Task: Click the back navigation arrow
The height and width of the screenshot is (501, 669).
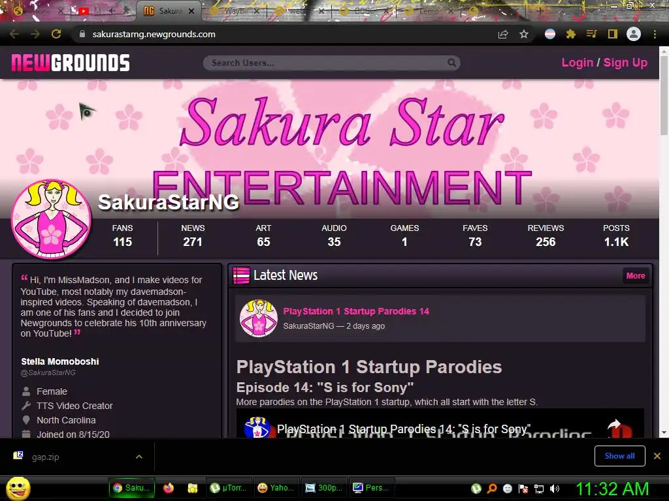Action: 14,34
